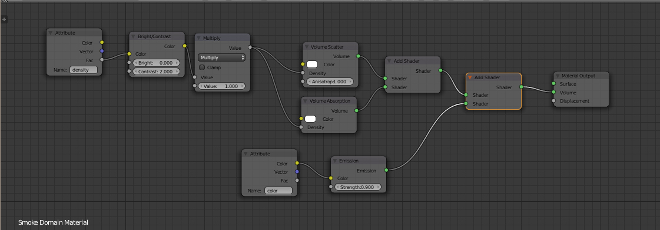Click the density Attribute Vector output socket
The width and height of the screenshot is (660, 230).
tap(101, 51)
